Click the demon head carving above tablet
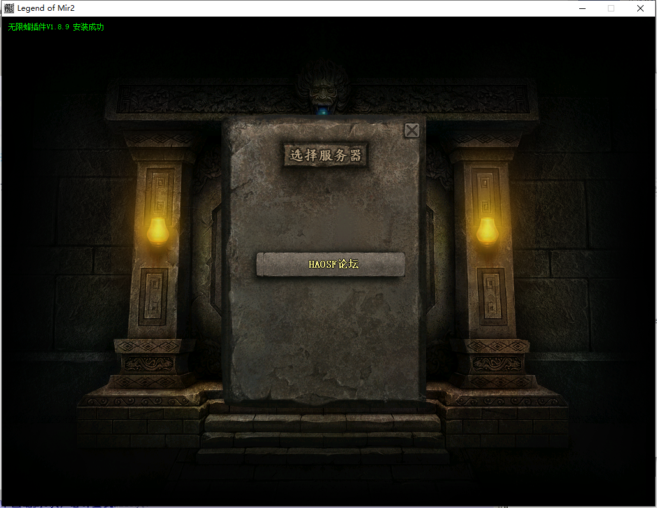Screen dimensions: 657x508 click(323, 86)
